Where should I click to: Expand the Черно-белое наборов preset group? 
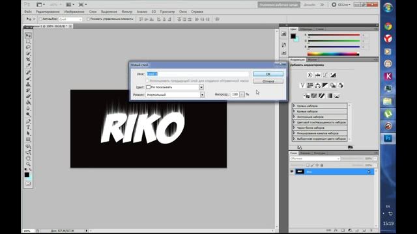point(294,127)
